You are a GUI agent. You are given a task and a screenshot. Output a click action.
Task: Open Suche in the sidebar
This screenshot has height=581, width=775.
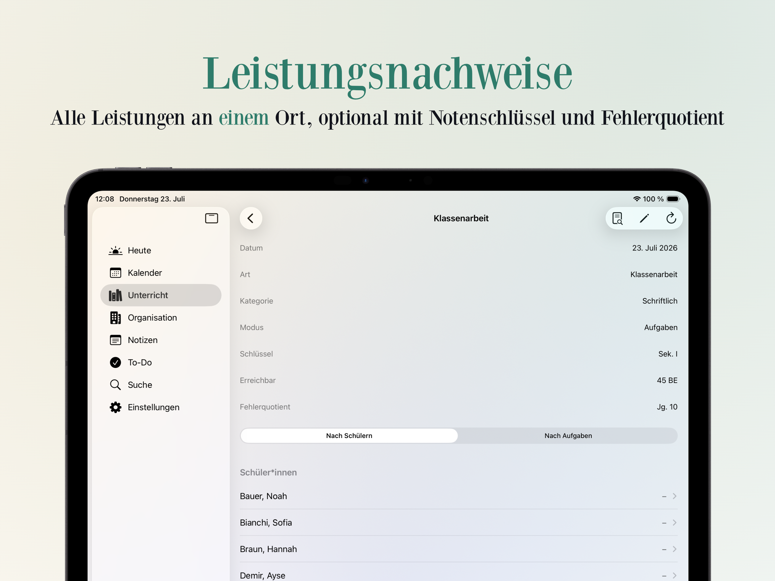click(x=161, y=385)
